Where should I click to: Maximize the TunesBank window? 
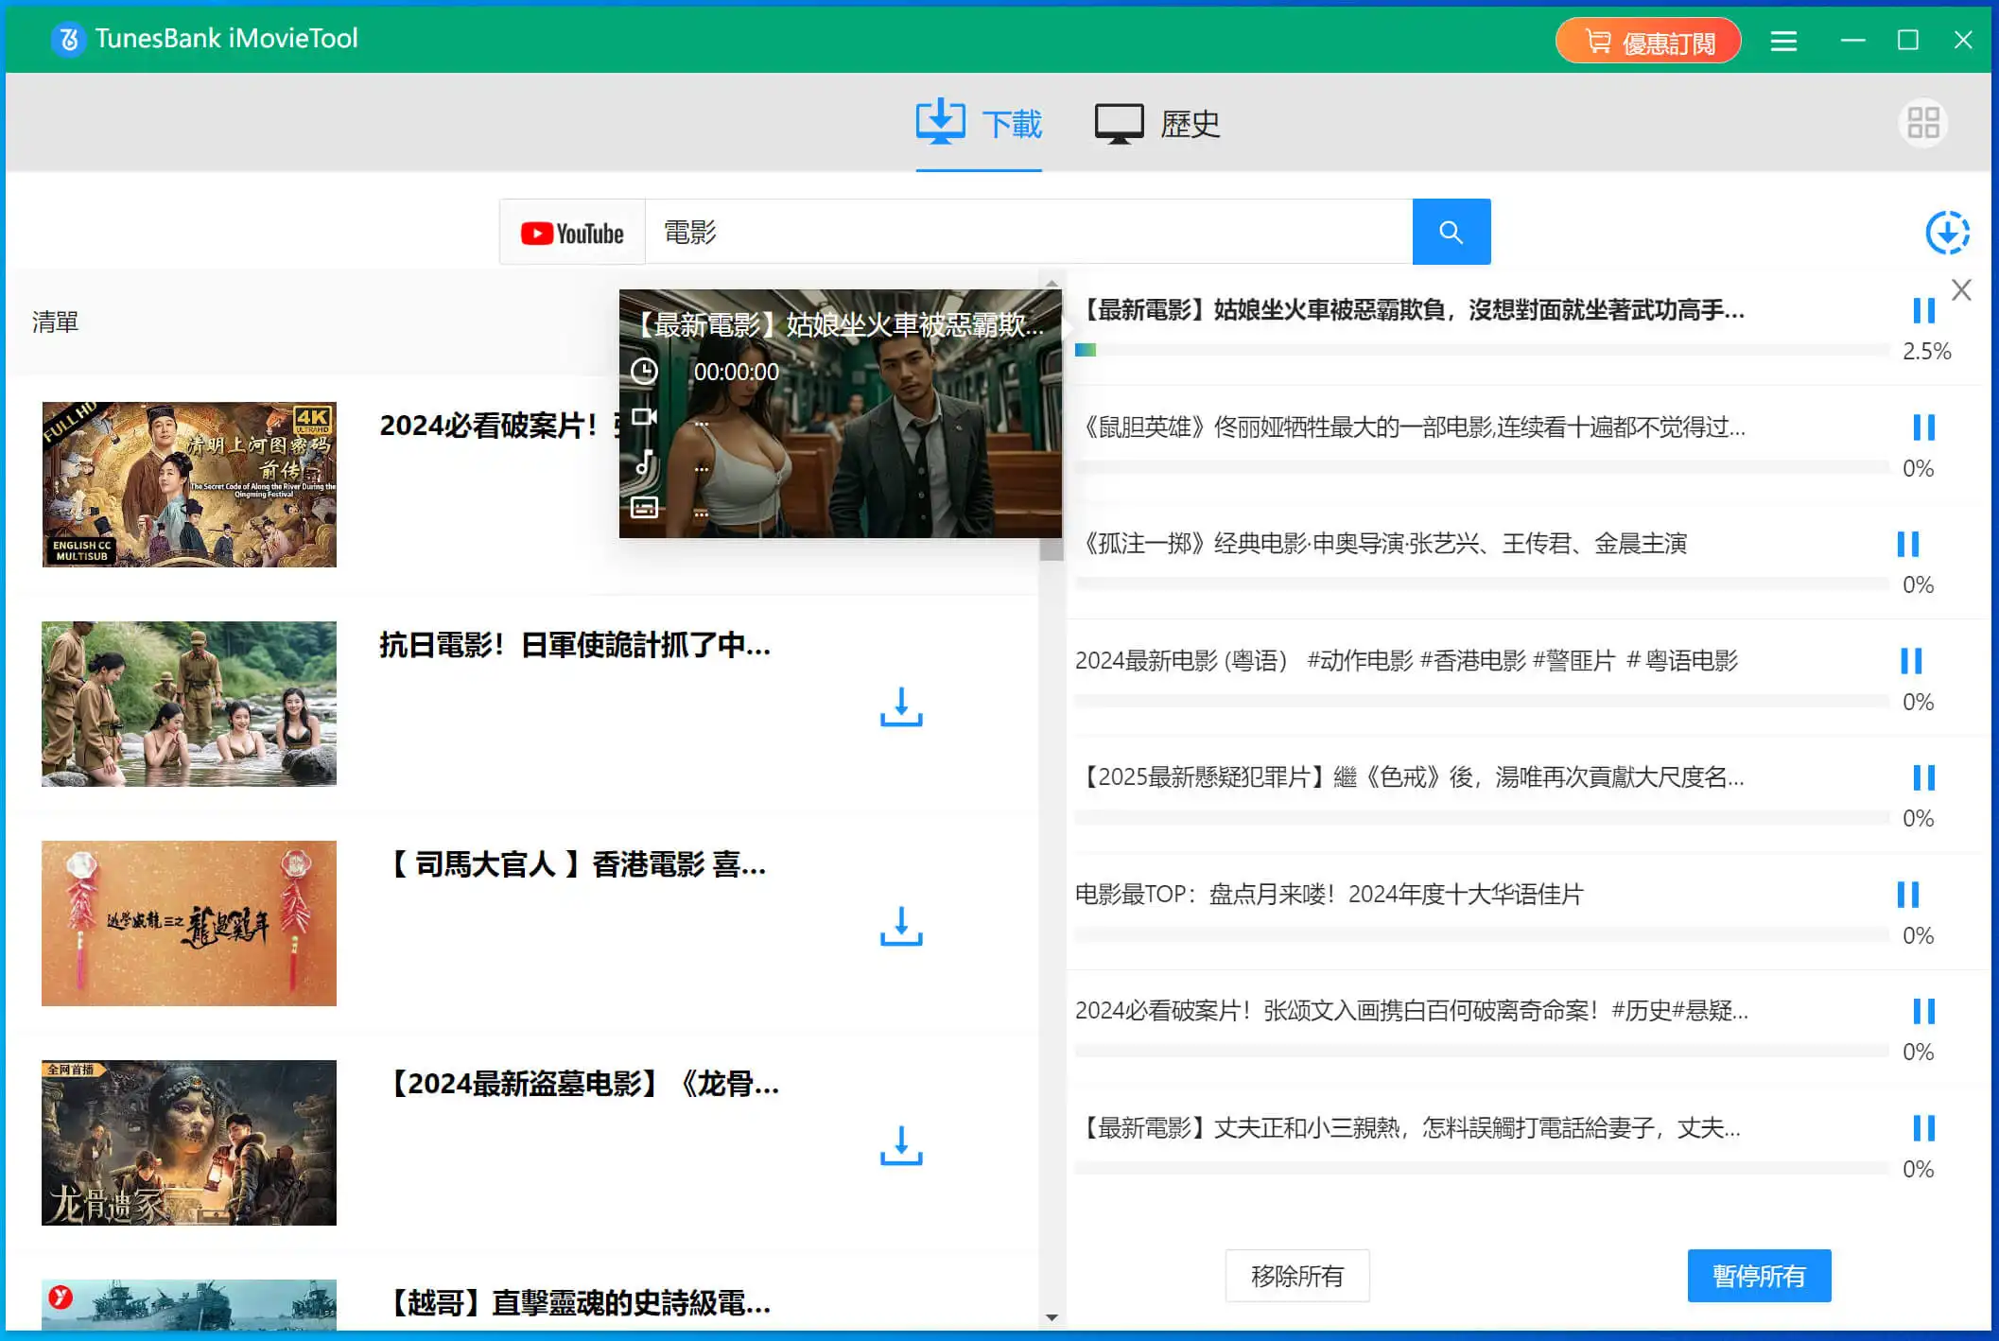click(x=1908, y=41)
